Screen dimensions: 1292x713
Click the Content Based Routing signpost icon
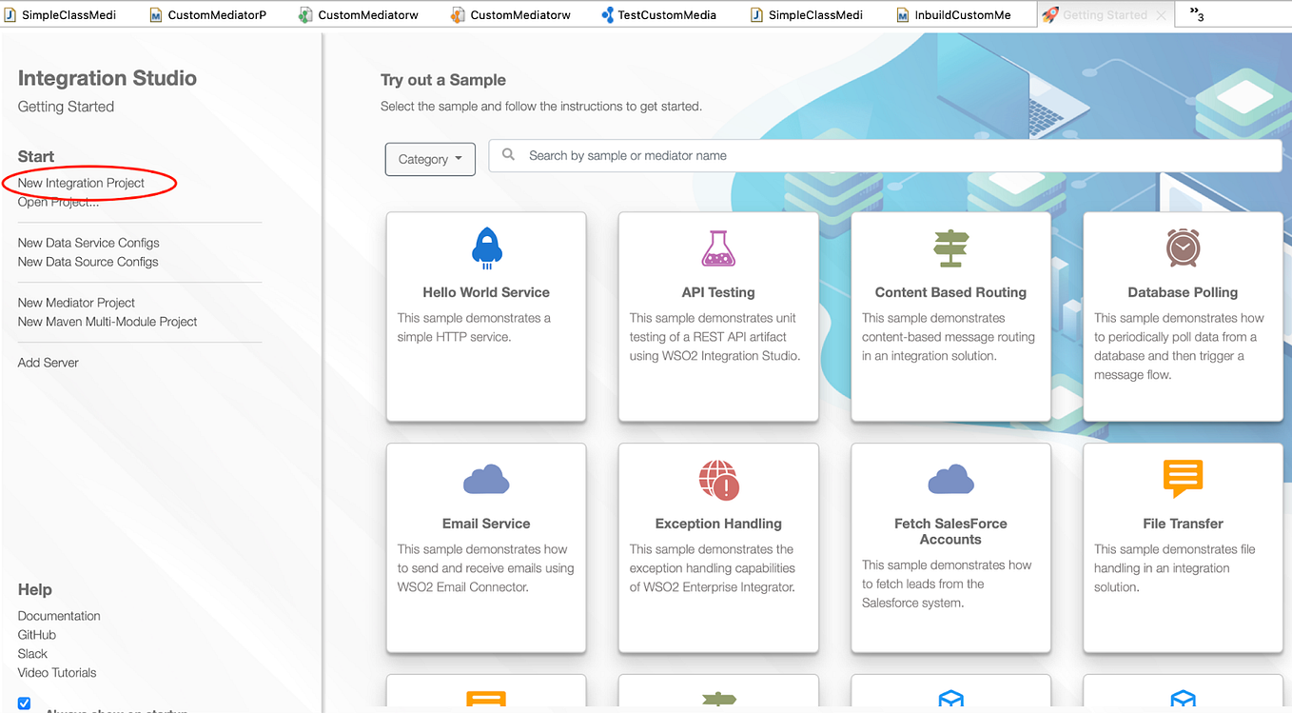coord(950,248)
